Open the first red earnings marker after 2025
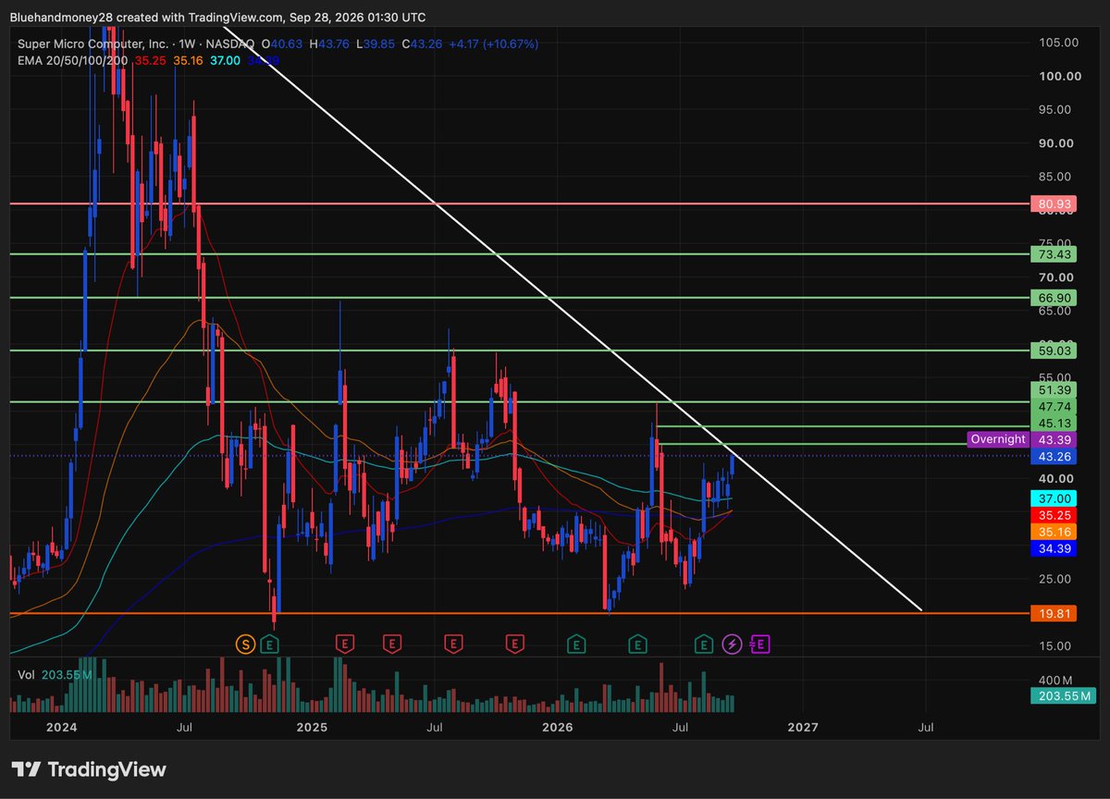 click(x=345, y=643)
